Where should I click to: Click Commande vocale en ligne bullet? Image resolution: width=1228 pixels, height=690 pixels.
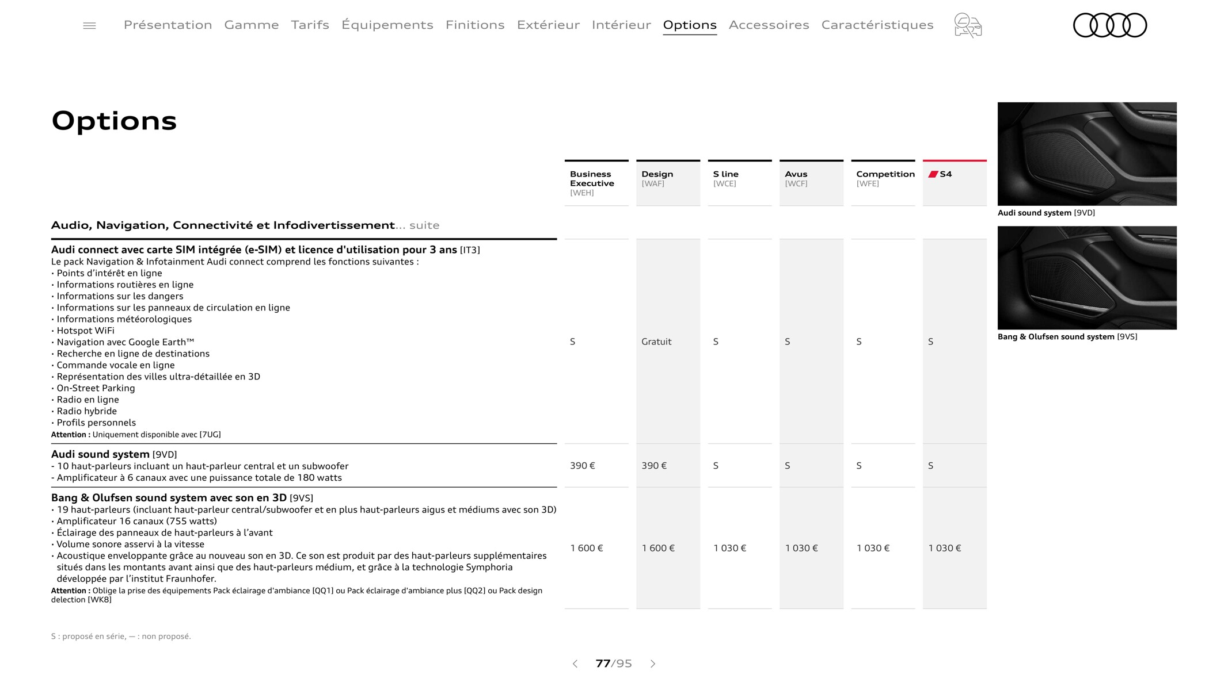pos(113,365)
